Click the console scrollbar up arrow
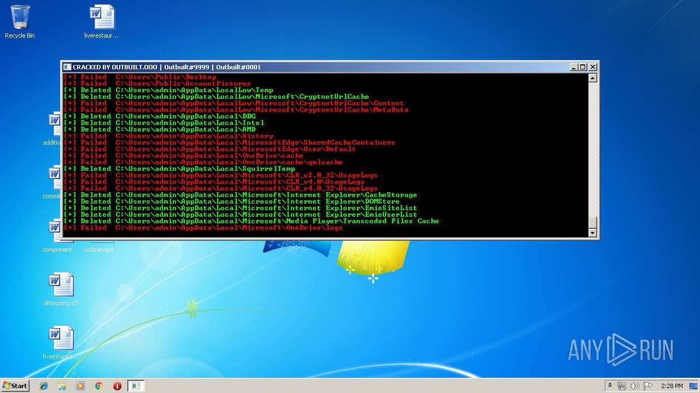The height and width of the screenshot is (393, 700). [592, 78]
